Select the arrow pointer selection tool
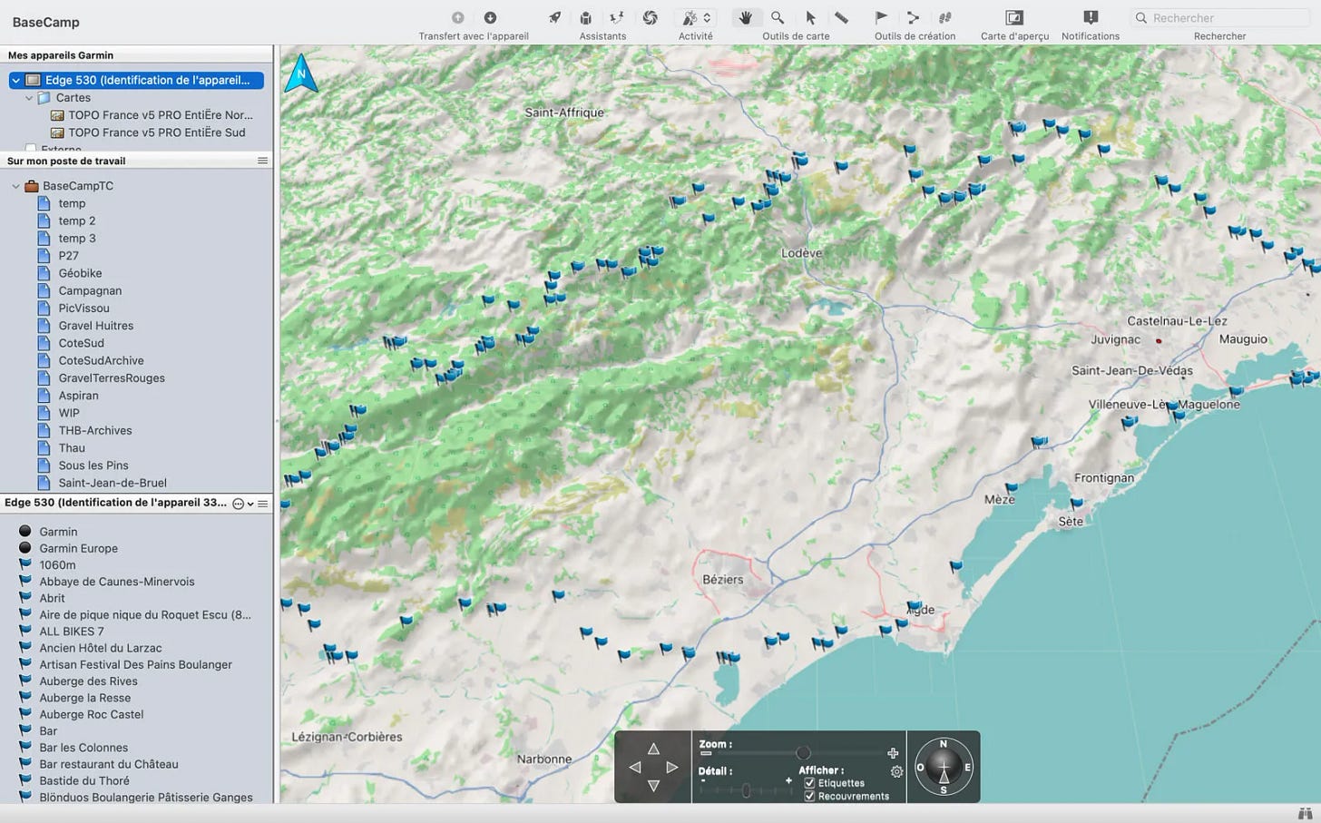The width and height of the screenshot is (1321, 823). (810, 17)
